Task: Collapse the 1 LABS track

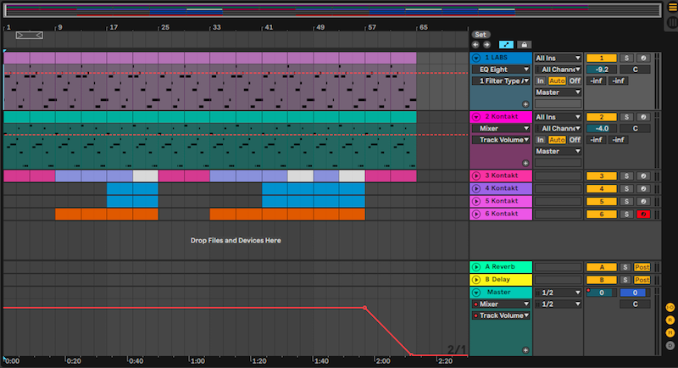Action: (x=476, y=58)
